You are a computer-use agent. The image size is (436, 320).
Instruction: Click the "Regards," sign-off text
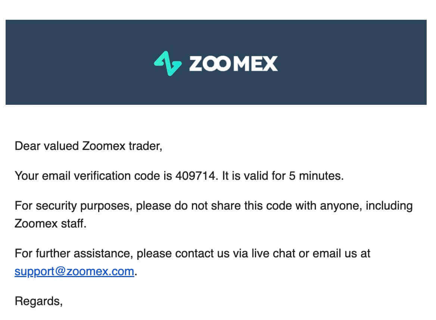pos(38,301)
